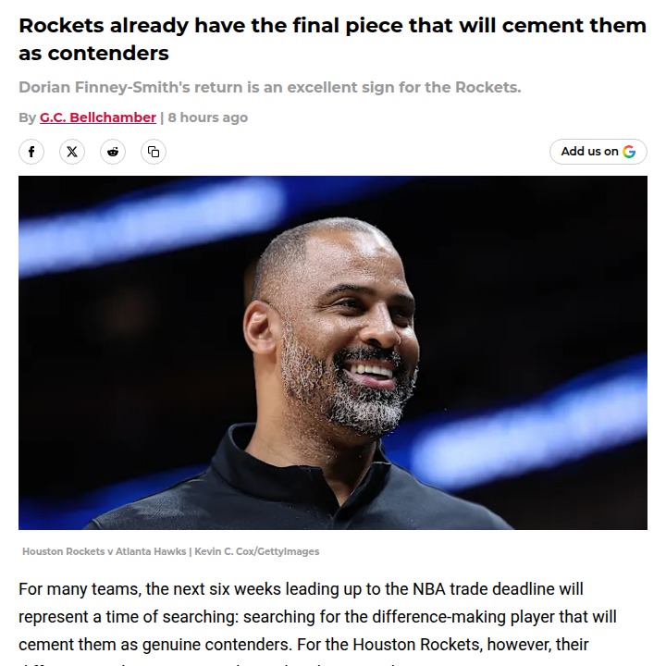Copy the article link icon

(154, 152)
